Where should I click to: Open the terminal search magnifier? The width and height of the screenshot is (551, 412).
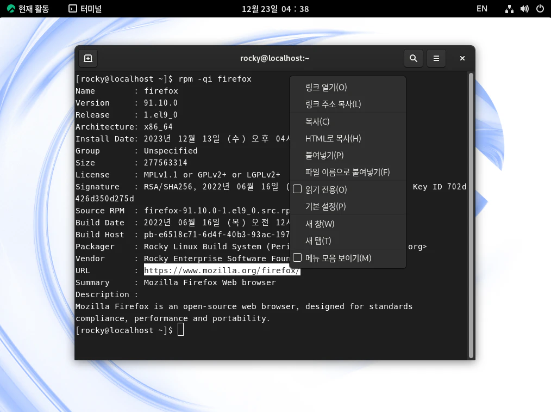point(413,58)
